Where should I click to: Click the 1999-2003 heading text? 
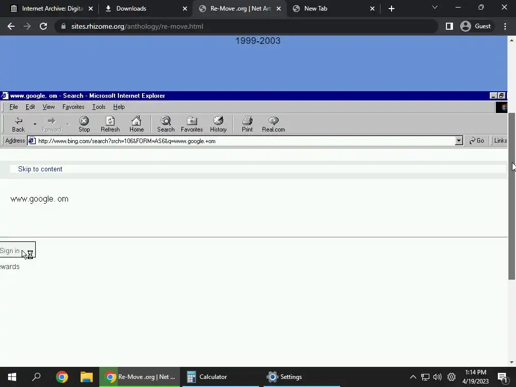coord(258,41)
